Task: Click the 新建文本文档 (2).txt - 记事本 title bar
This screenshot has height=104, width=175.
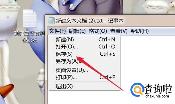Action: point(90,21)
